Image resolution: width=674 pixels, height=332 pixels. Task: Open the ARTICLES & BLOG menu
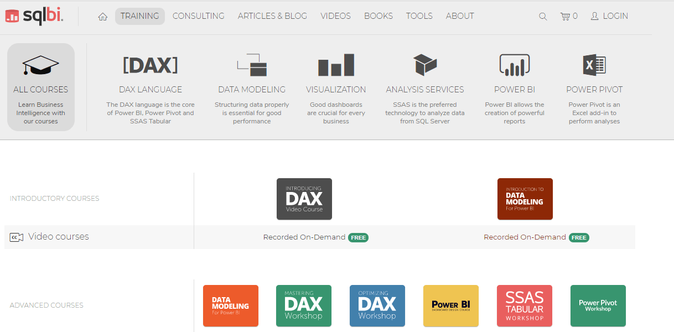coord(272,16)
